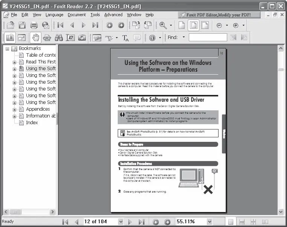Click the Print icon in toolbar
This screenshot has height=227, width=287.
(34, 25)
